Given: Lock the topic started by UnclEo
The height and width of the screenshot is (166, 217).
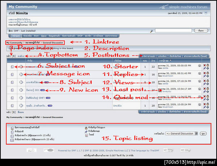Looking at the screenshot, I should pos(208,104).
